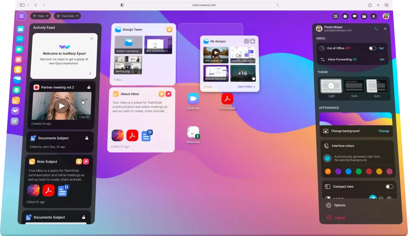Open Options in the settings panel
This screenshot has width=408, height=236.
(339, 205)
